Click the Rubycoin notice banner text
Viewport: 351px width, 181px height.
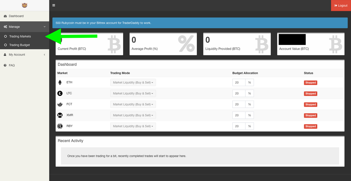[x=103, y=23]
